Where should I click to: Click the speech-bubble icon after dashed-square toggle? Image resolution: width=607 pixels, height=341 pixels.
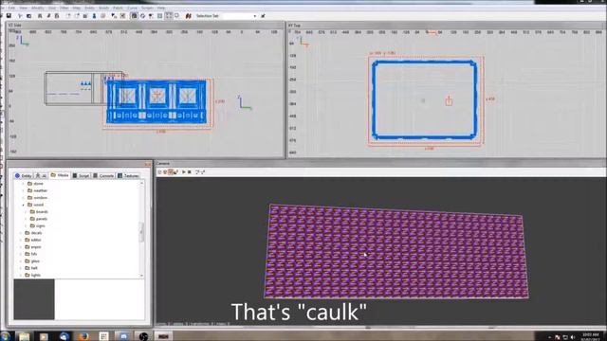point(177,16)
